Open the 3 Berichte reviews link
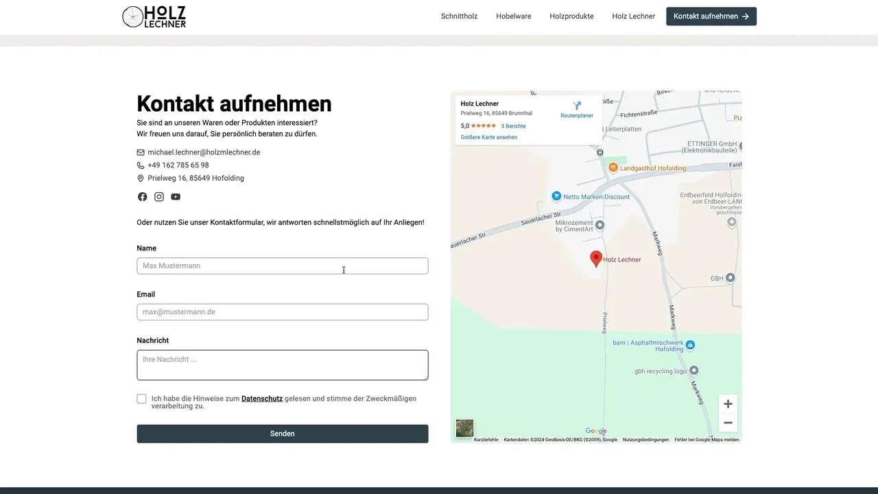This screenshot has height=494, width=878. point(514,126)
